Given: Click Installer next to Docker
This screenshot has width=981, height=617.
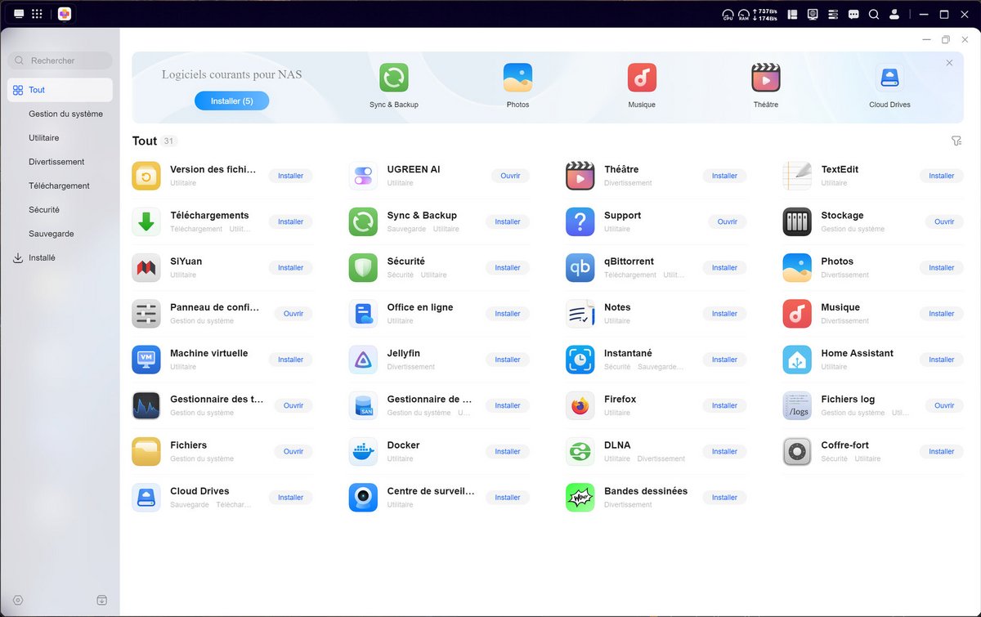Looking at the screenshot, I should (x=507, y=451).
